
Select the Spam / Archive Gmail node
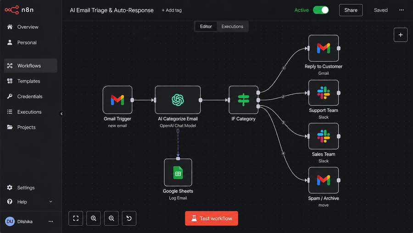point(324,180)
